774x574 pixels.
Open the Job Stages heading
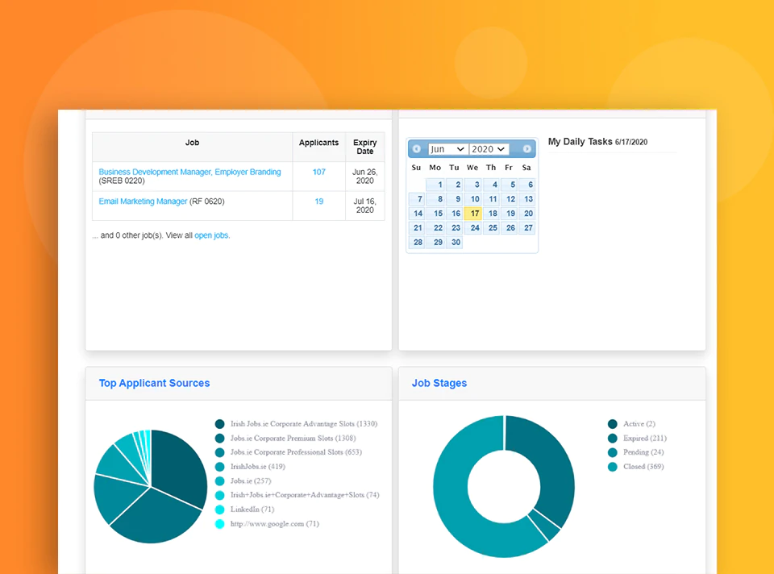(439, 383)
